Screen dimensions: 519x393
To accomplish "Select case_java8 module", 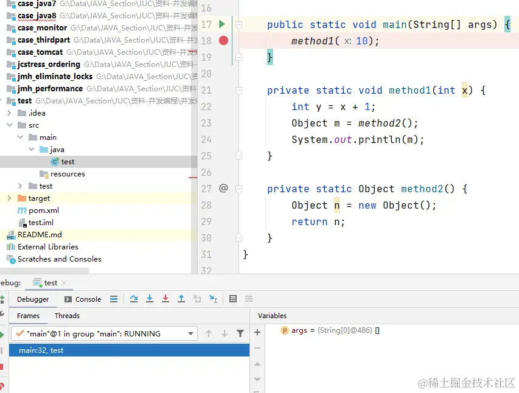I will coord(37,16).
